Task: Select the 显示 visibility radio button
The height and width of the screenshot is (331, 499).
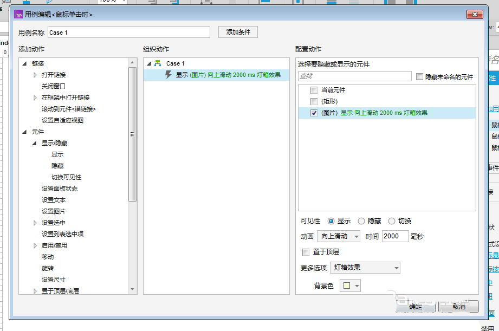Action: point(331,221)
